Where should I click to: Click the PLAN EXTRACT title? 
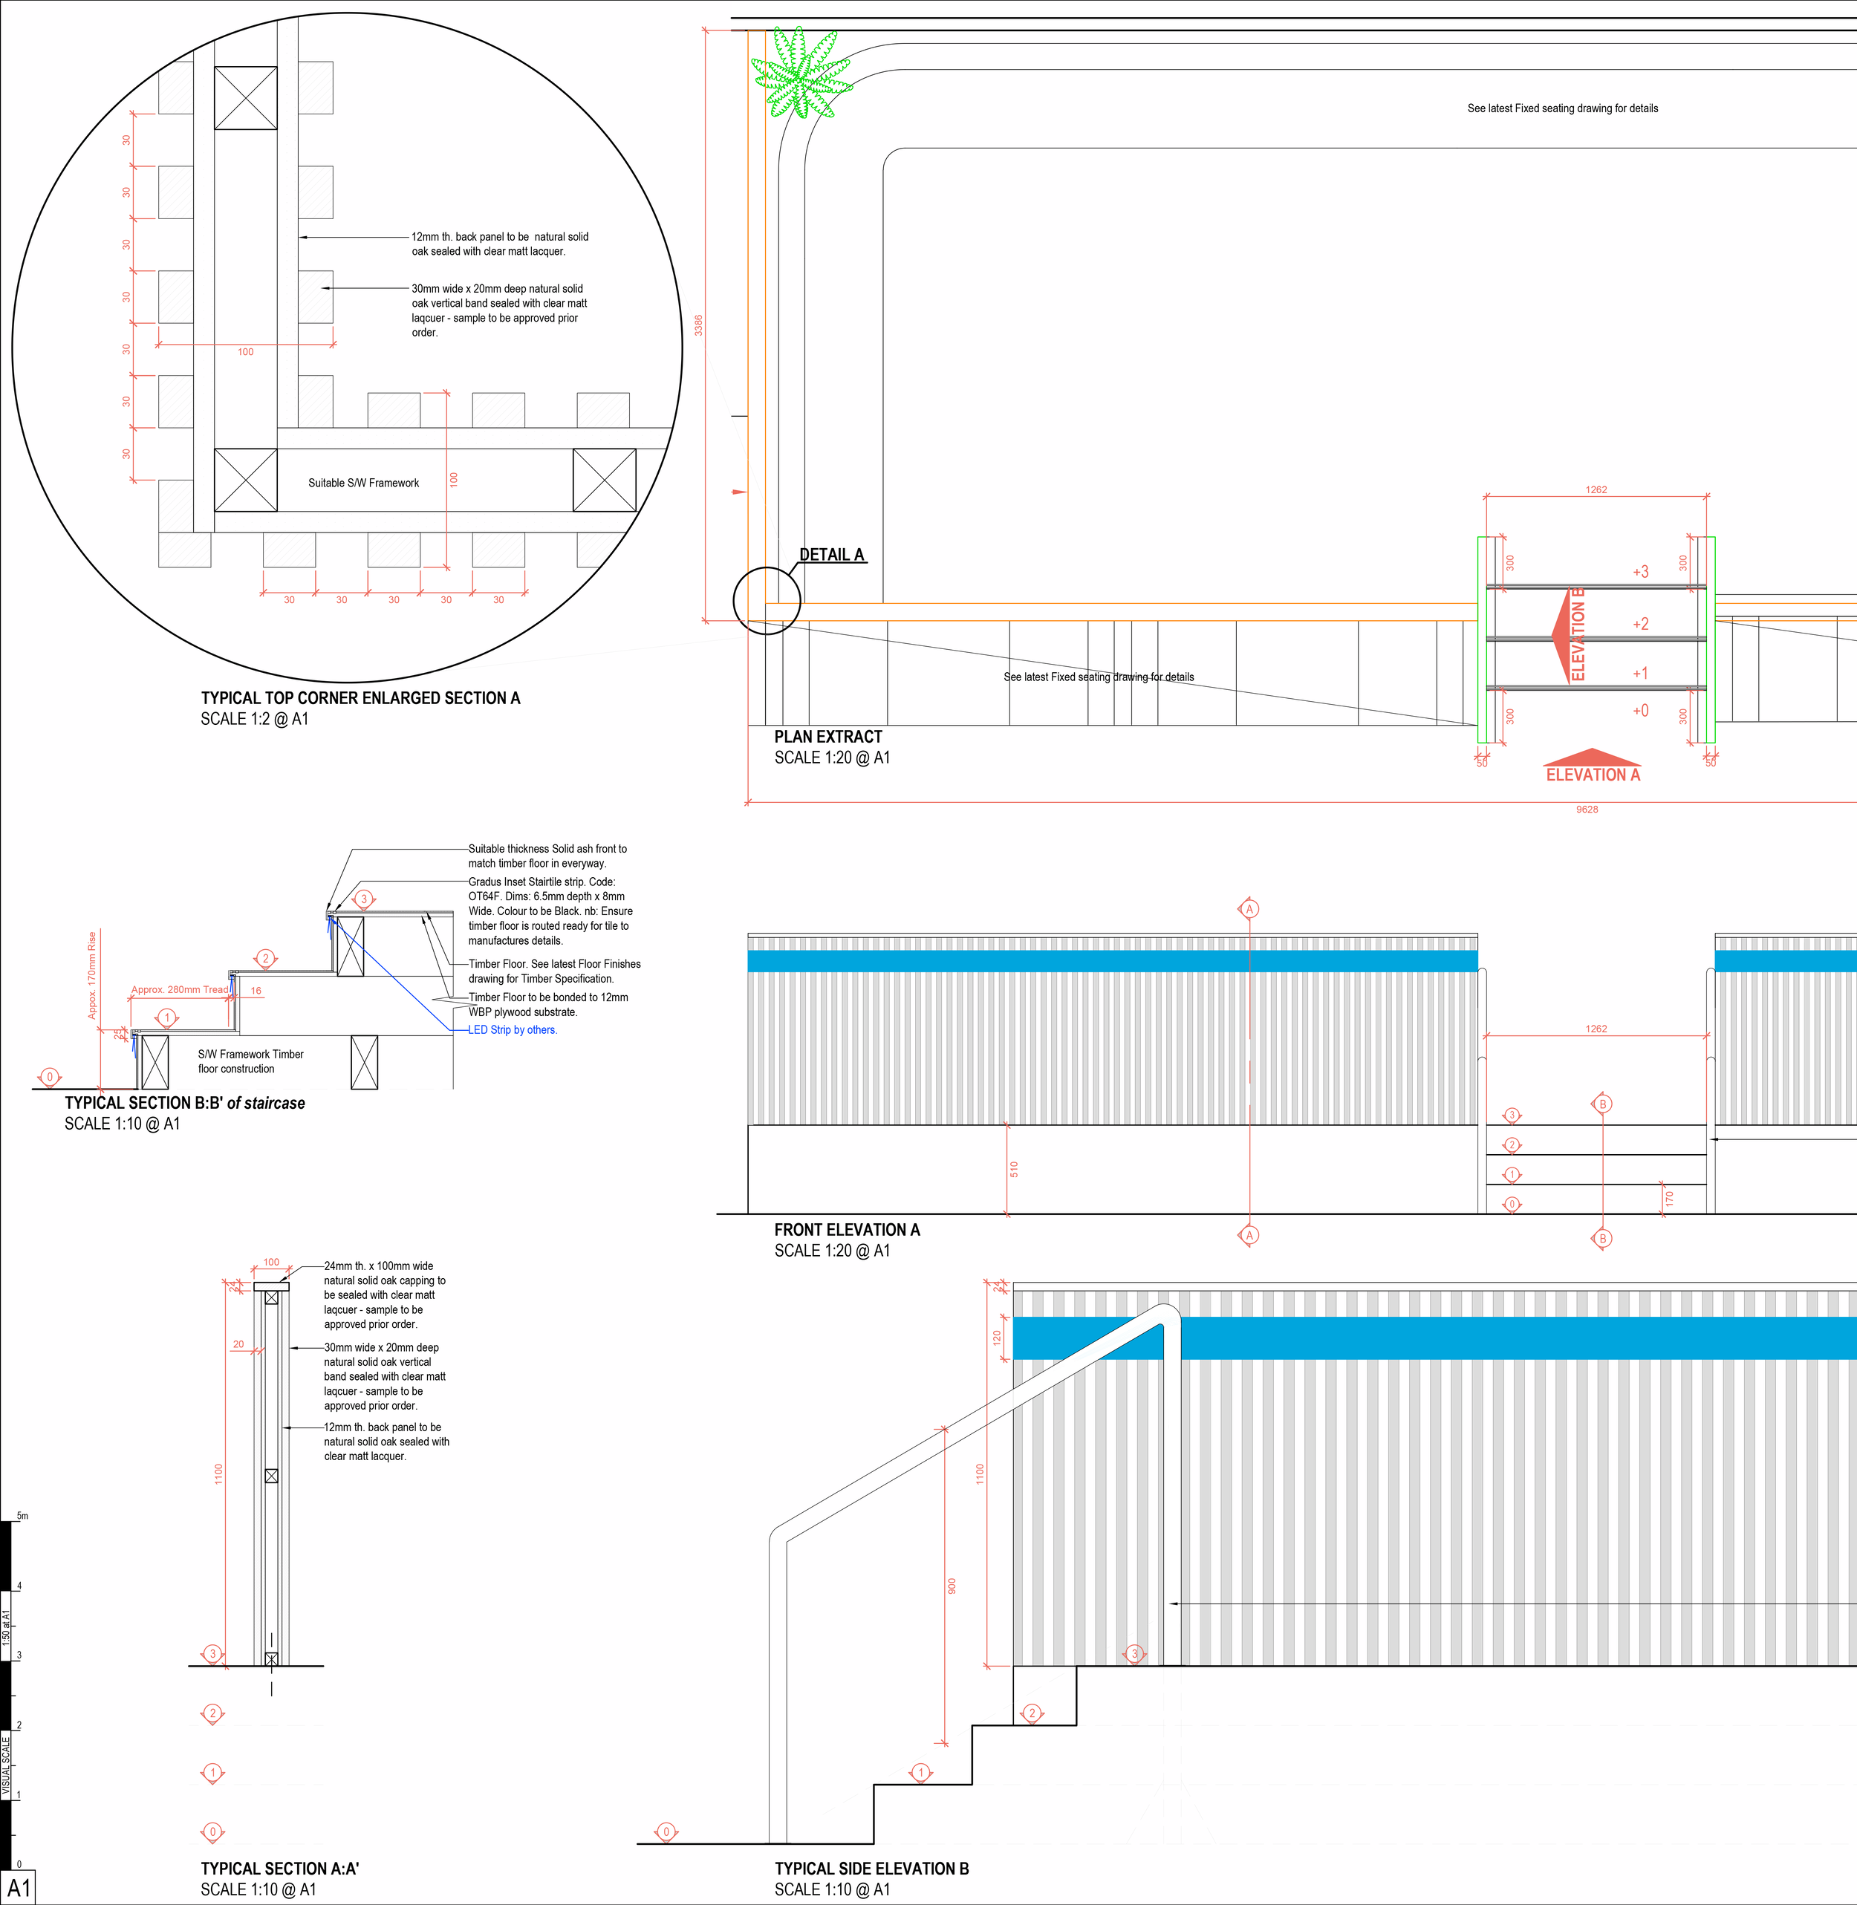click(x=828, y=737)
